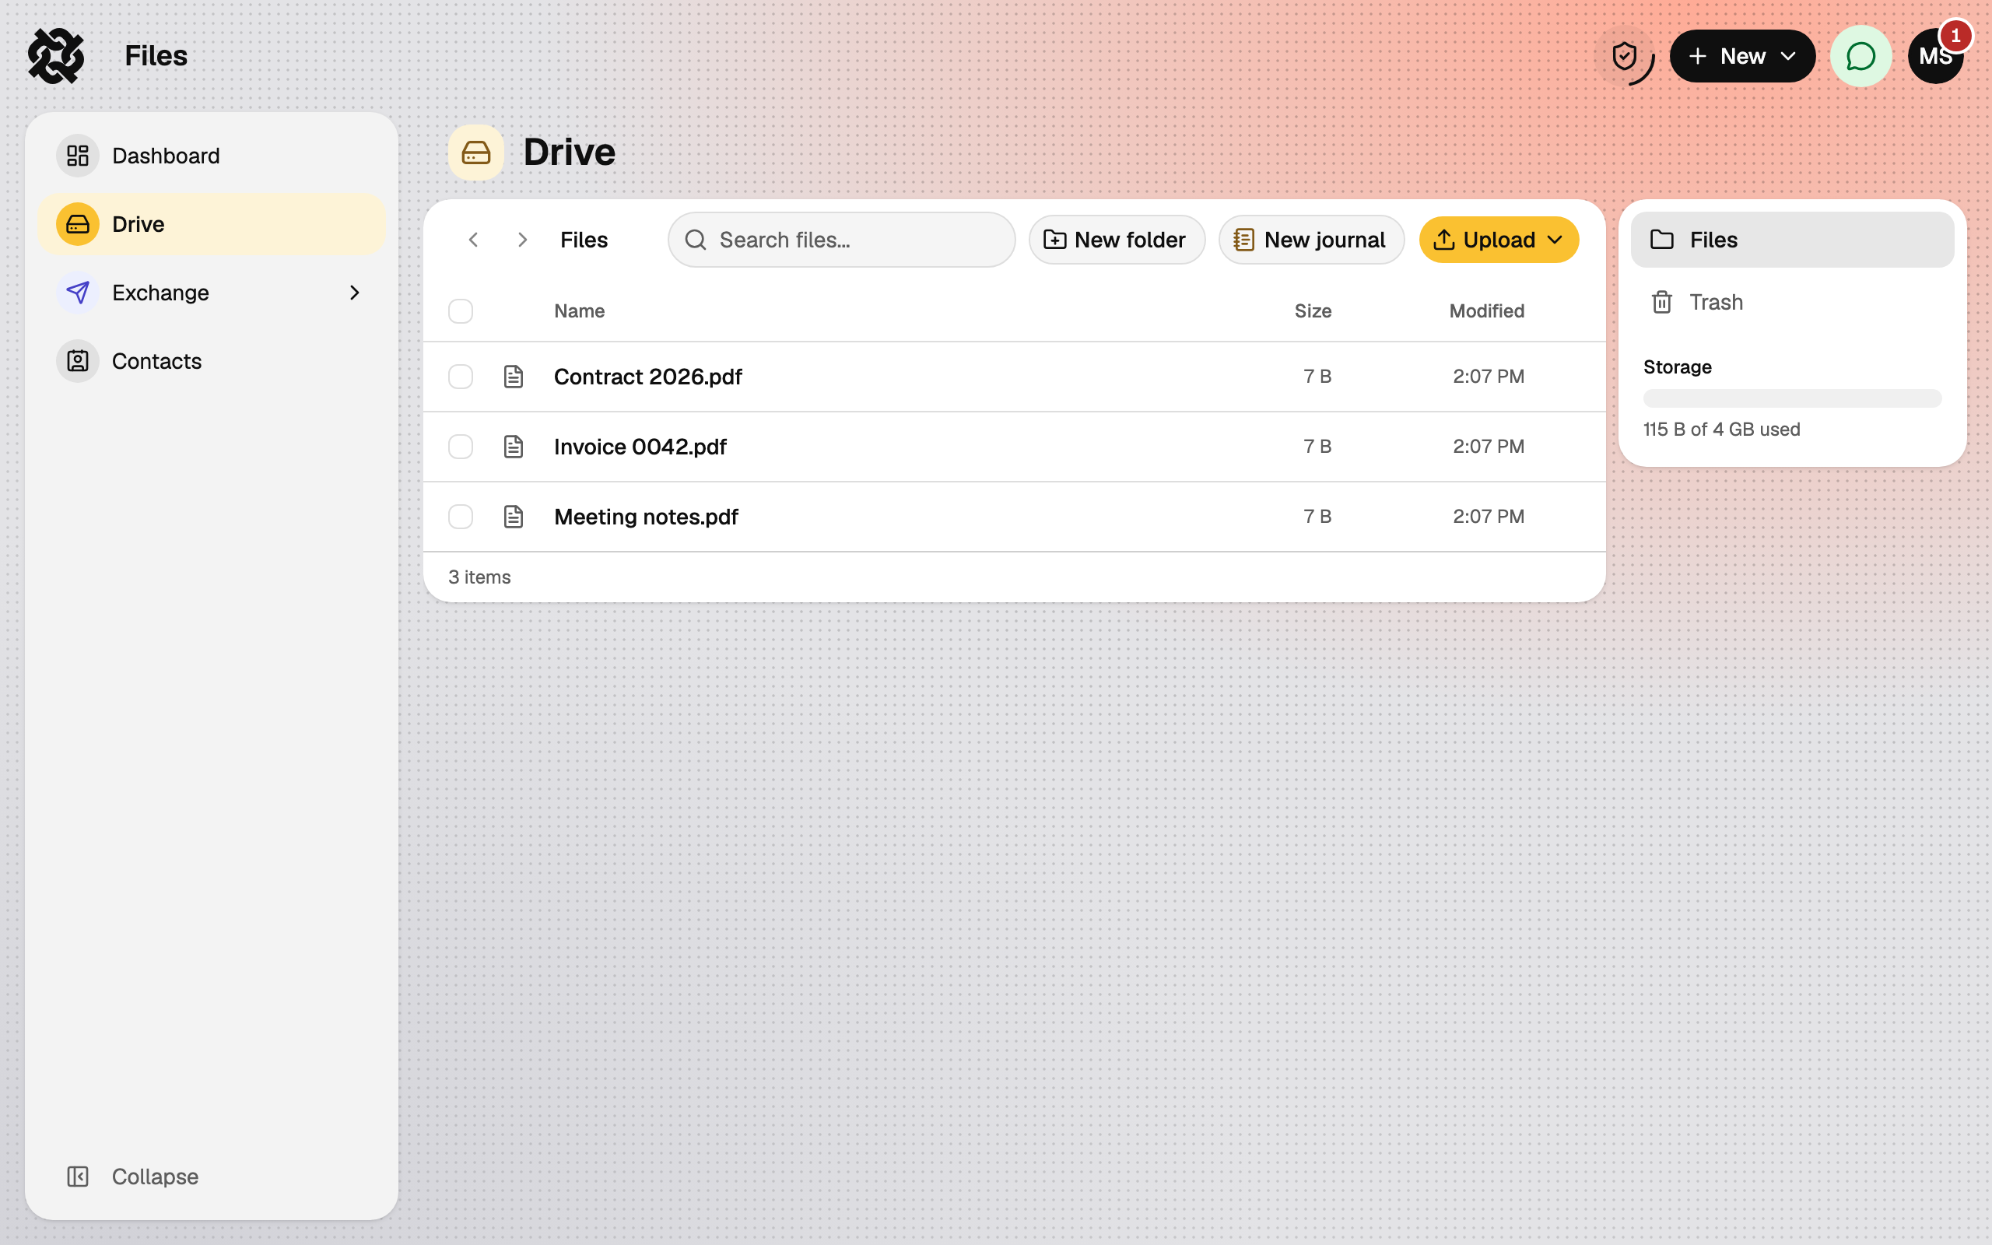Click the Exchange paper plane icon
The image size is (1992, 1245).
point(77,293)
